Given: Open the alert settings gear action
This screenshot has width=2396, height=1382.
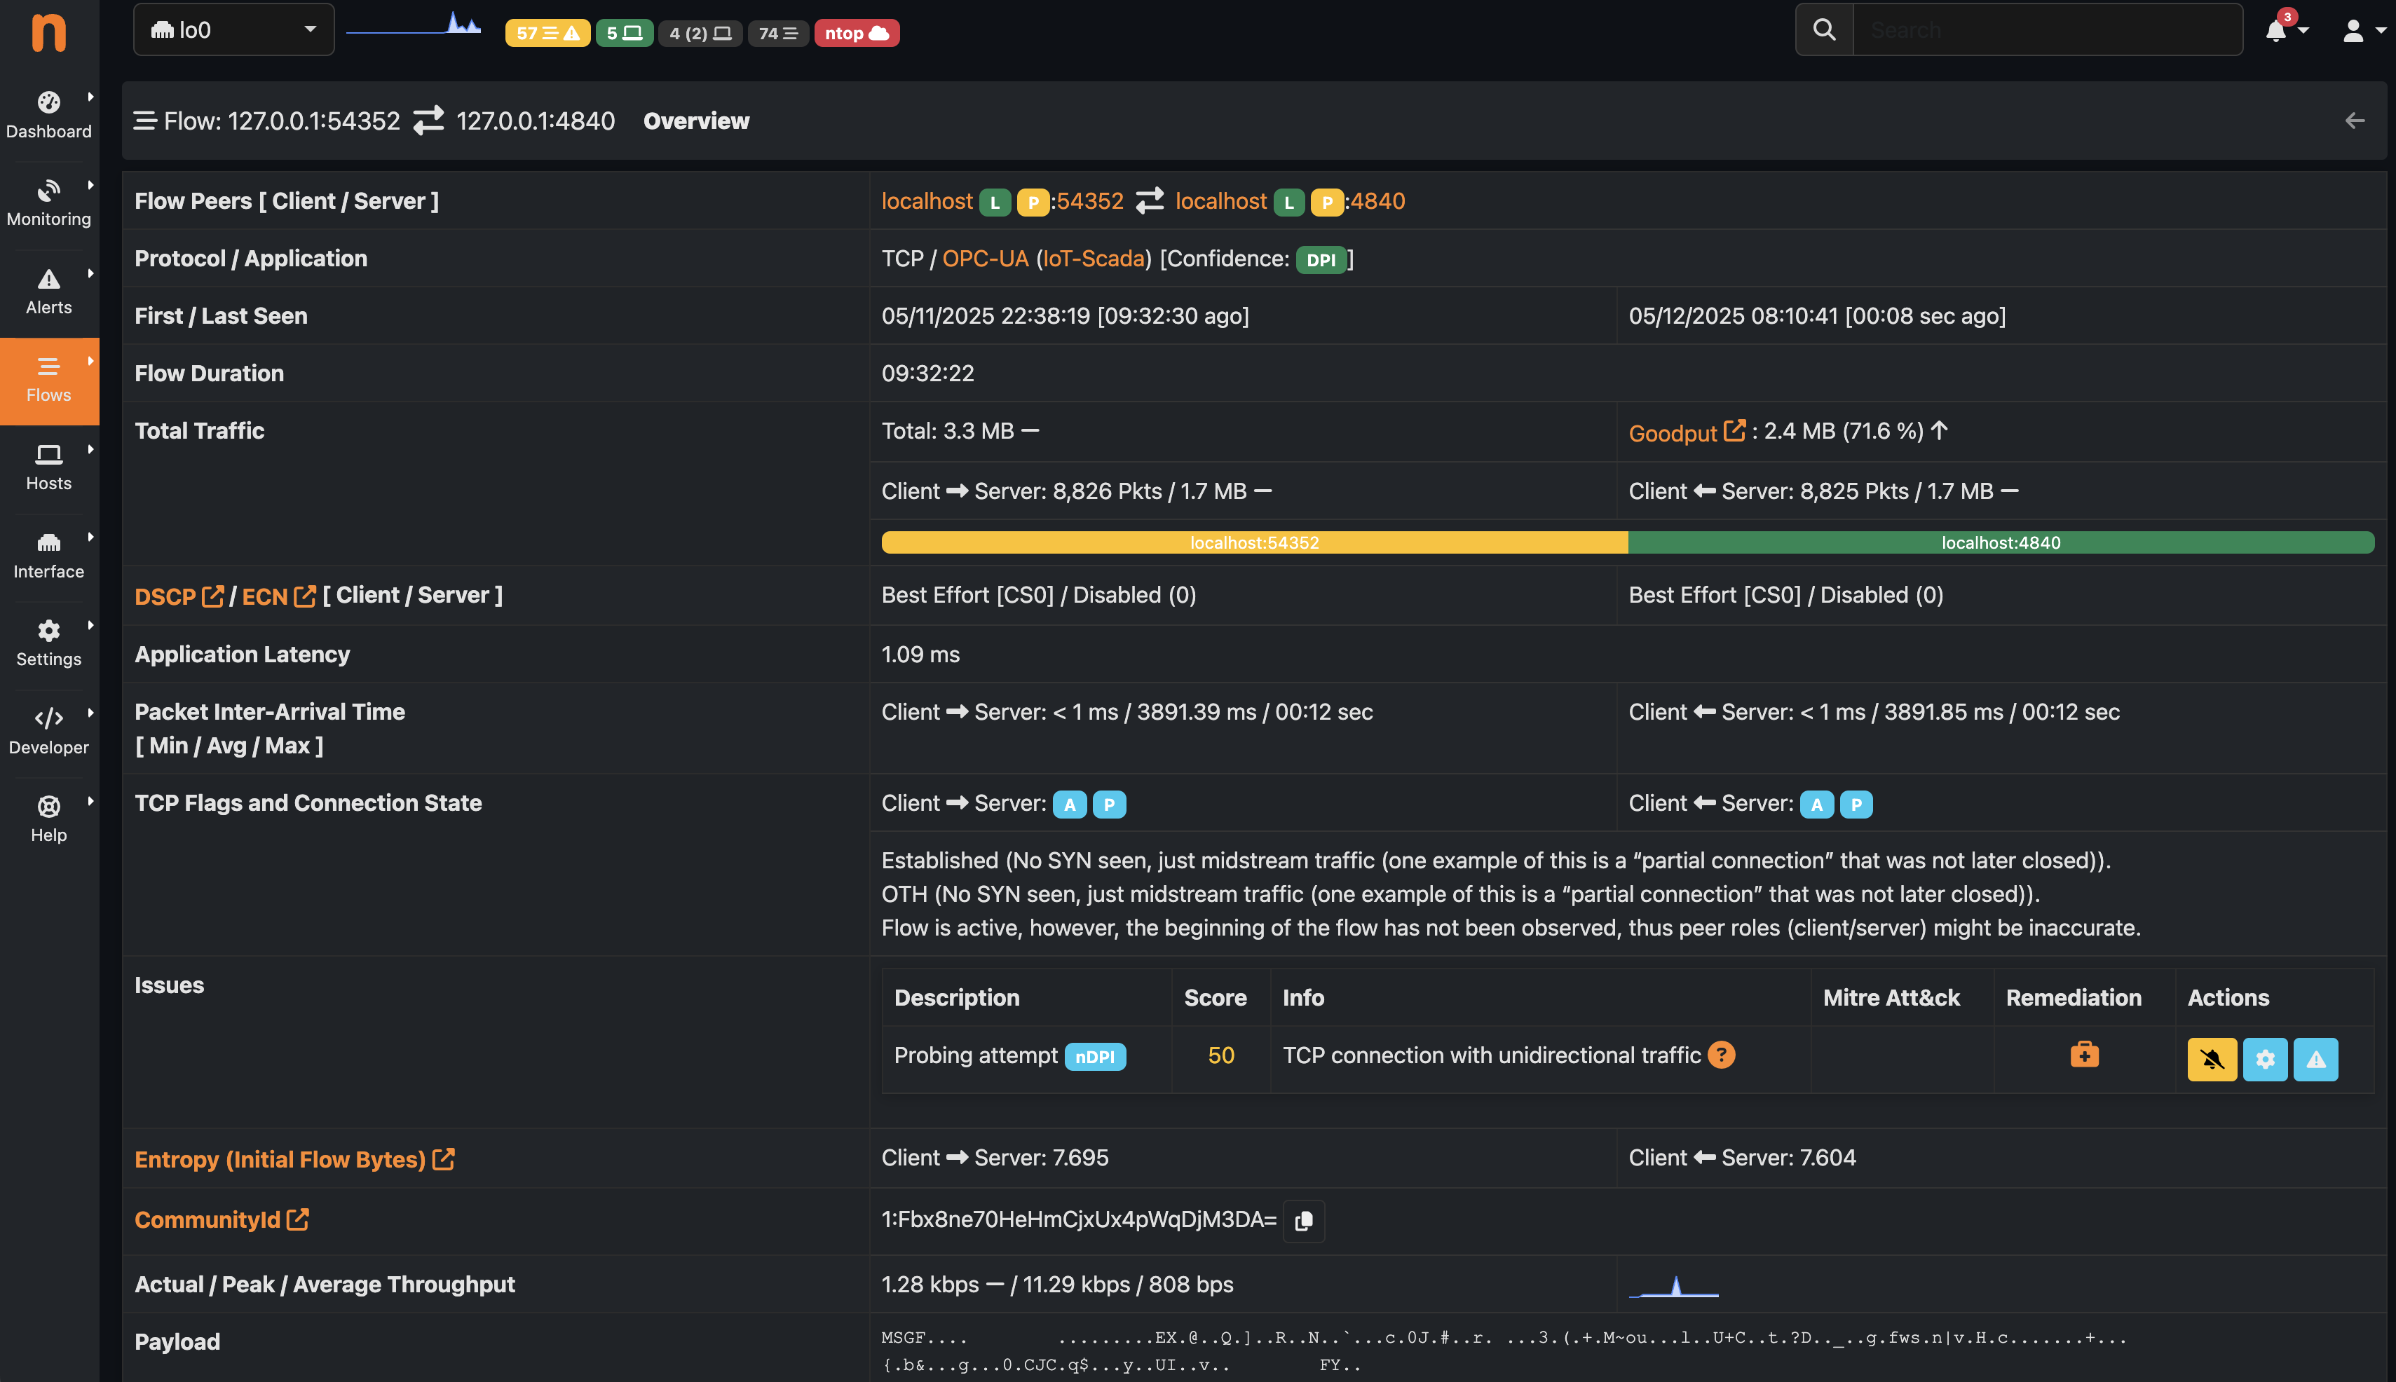Looking at the screenshot, I should point(2265,1060).
